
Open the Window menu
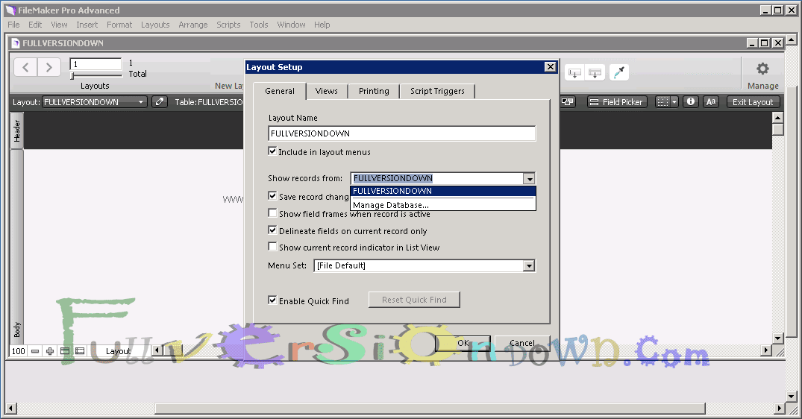coord(291,25)
